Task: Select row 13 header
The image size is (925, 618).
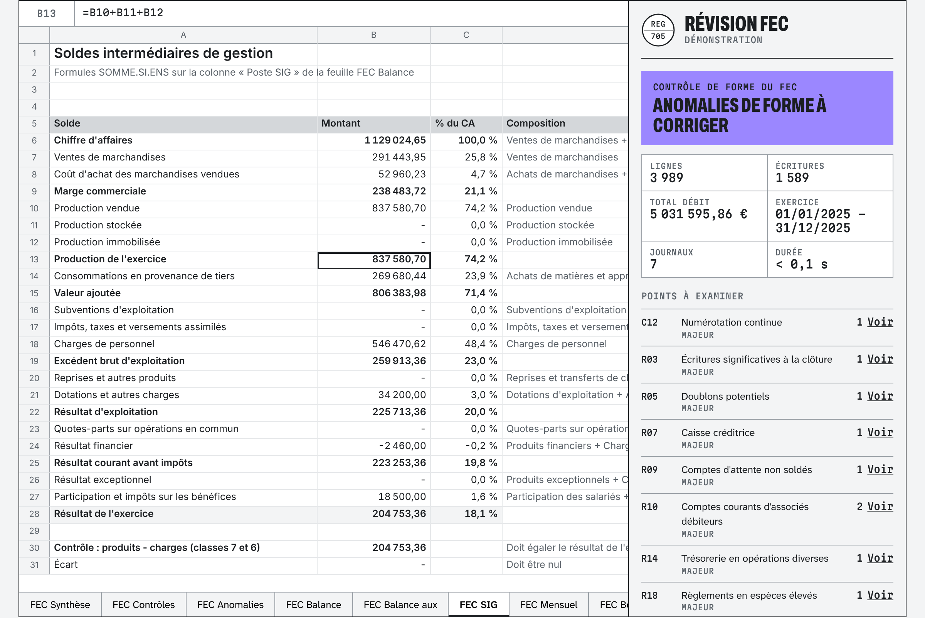Action: (x=34, y=259)
